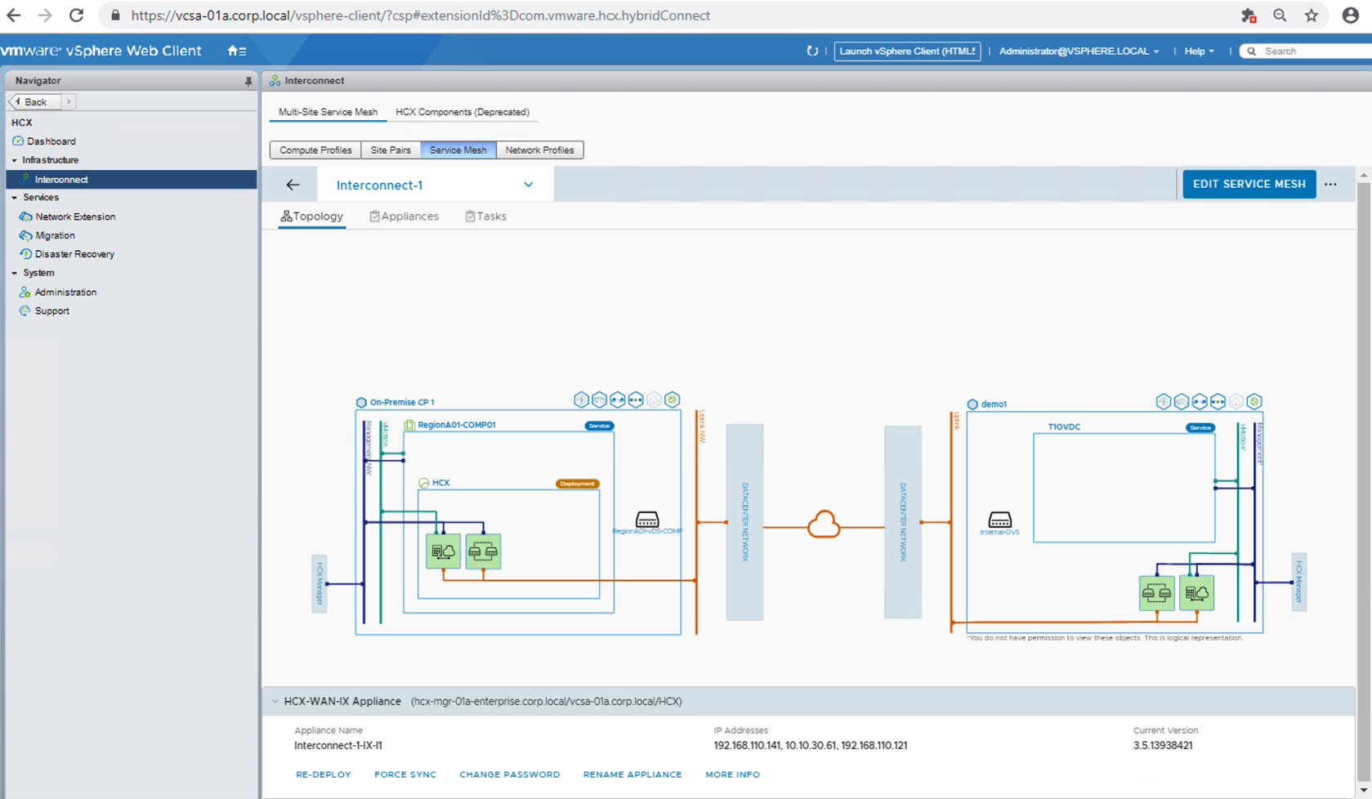Bookmark this page with the star icon
The width and height of the screenshot is (1372, 799).
pyautogui.click(x=1311, y=16)
